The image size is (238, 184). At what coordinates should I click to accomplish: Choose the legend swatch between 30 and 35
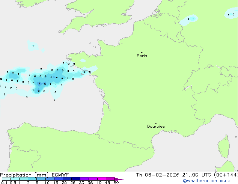(x=84, y=179)
